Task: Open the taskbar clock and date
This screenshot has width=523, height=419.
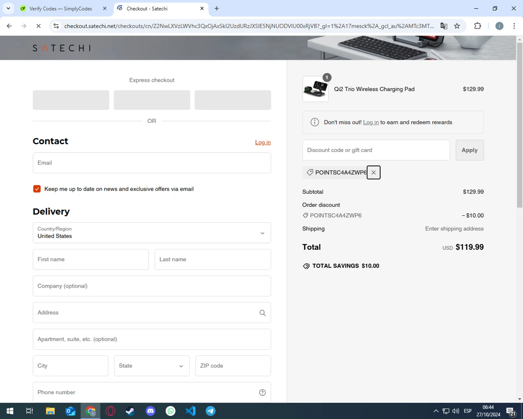Action: click(488, 411)
